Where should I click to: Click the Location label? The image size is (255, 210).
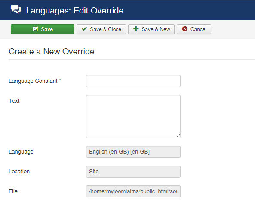pos(19,172)
